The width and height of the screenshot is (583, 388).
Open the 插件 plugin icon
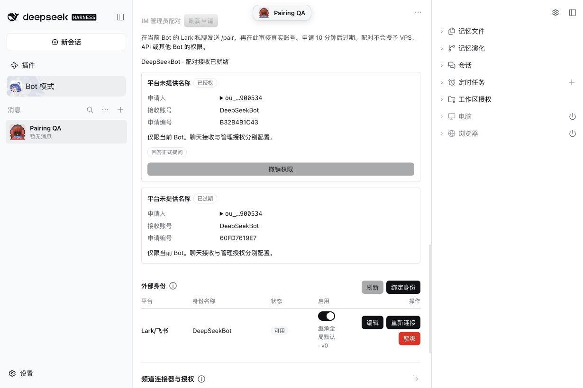[x=14, y=65]
